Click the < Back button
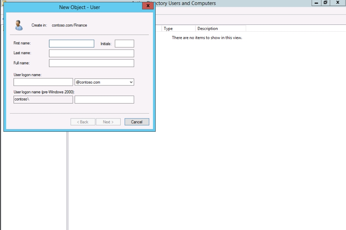This screenshot has width=346, height=230. (x=83, y=122)
